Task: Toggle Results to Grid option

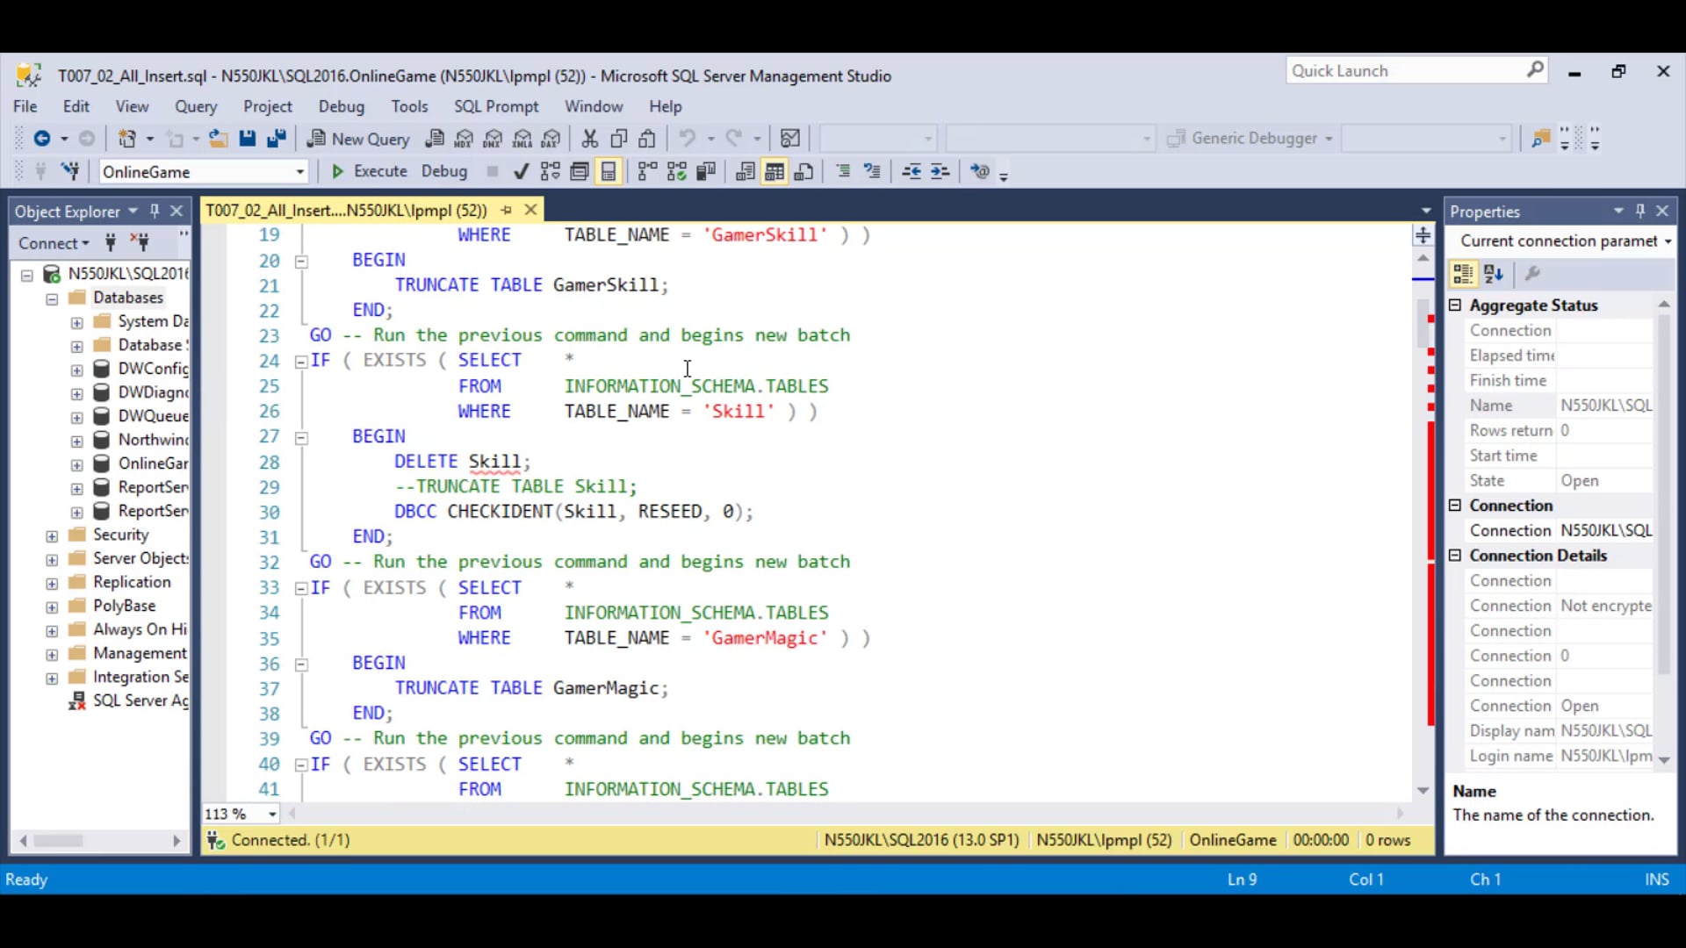Action: click(774, 172)
